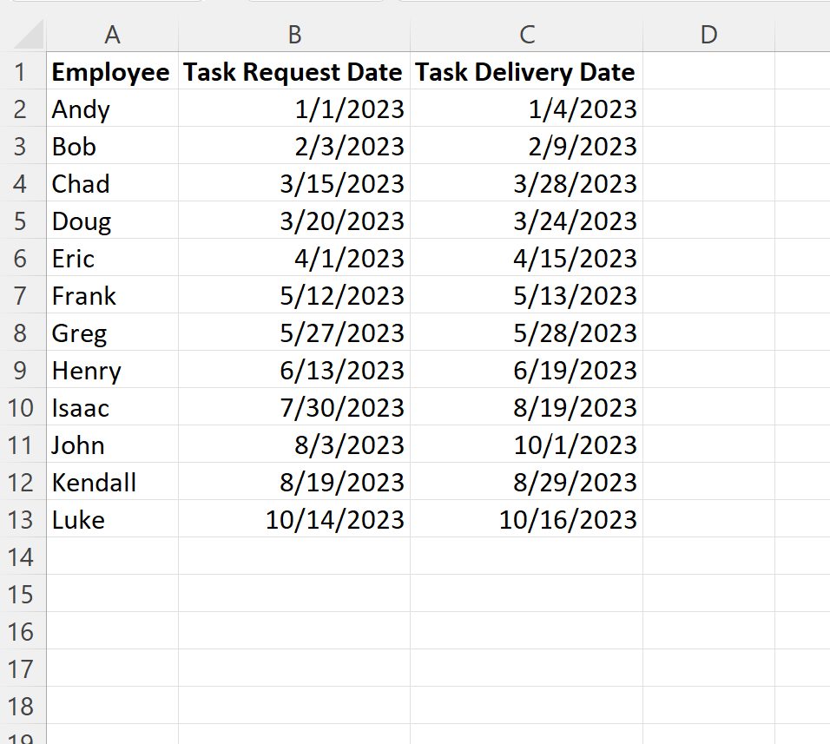Click request date 10/14/2023
The height and width of the screenshot is (744, 830).
point(294,520)
